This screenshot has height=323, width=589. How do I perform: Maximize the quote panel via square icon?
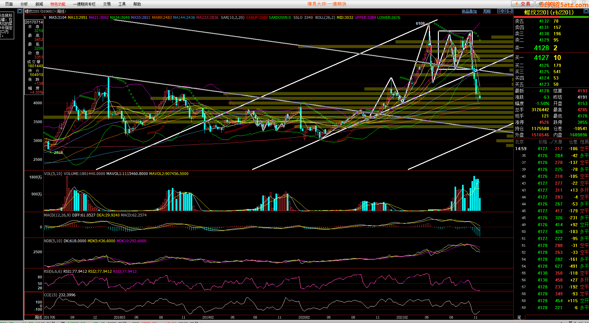(586, 11)
